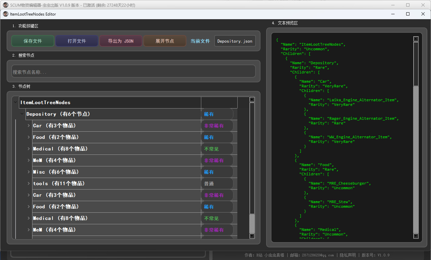The width and height of the screenshot is (431, 260).
Task: Click "MRE_Stew" line in JSON preview
Action: coord(330,202)
